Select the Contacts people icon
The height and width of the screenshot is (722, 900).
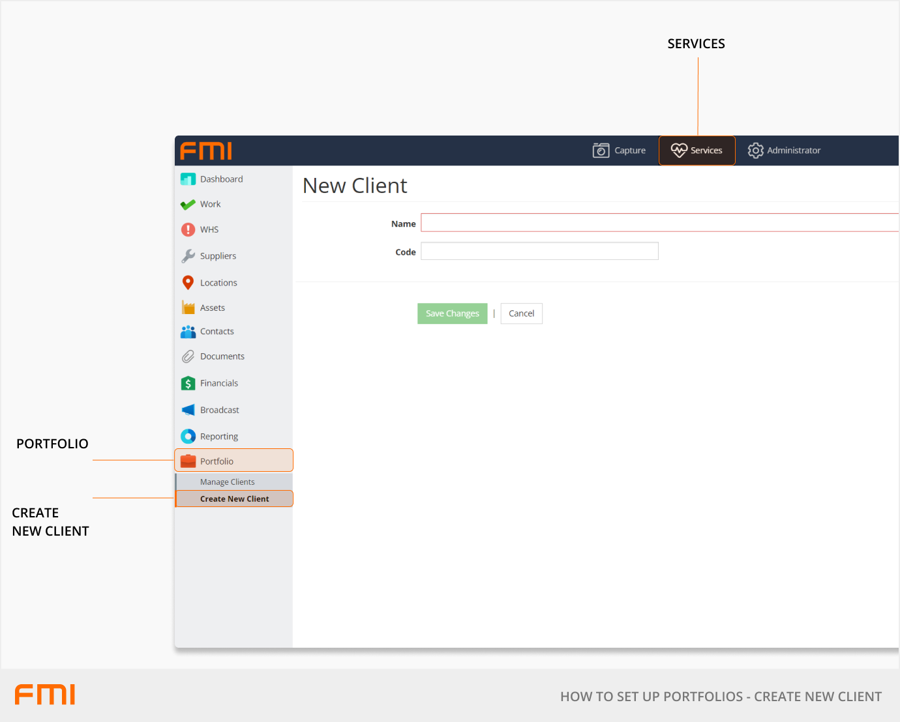[188, 332]
